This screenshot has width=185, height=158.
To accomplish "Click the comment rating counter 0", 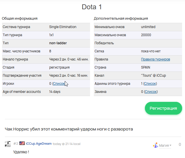I will [180, 145].
